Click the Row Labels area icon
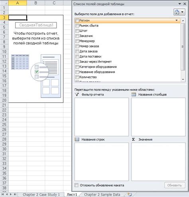Viewport: 189px width, 197px height. (x=77, y=139)
